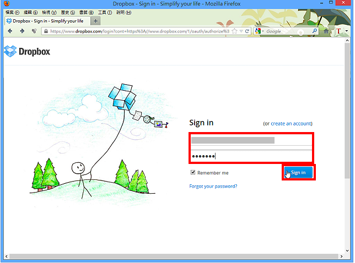The image size is (355, 263).
Task: Open the 檢視 (V) menu
Action: coord(49,13)
